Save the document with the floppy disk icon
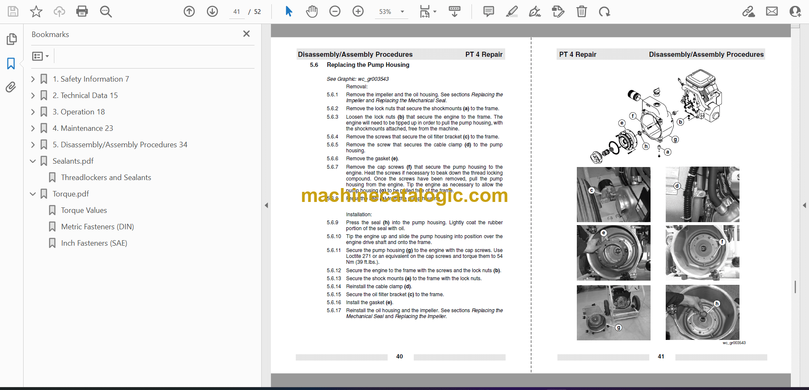809x390 pixels. (x=13, y=11)
